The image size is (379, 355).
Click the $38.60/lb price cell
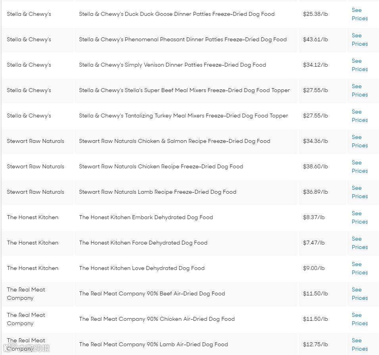(316, 167)
